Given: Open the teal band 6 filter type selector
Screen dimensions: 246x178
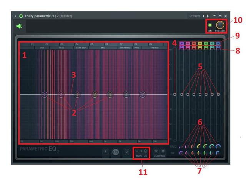Looking at the screenshot, I should coord(212,44).
